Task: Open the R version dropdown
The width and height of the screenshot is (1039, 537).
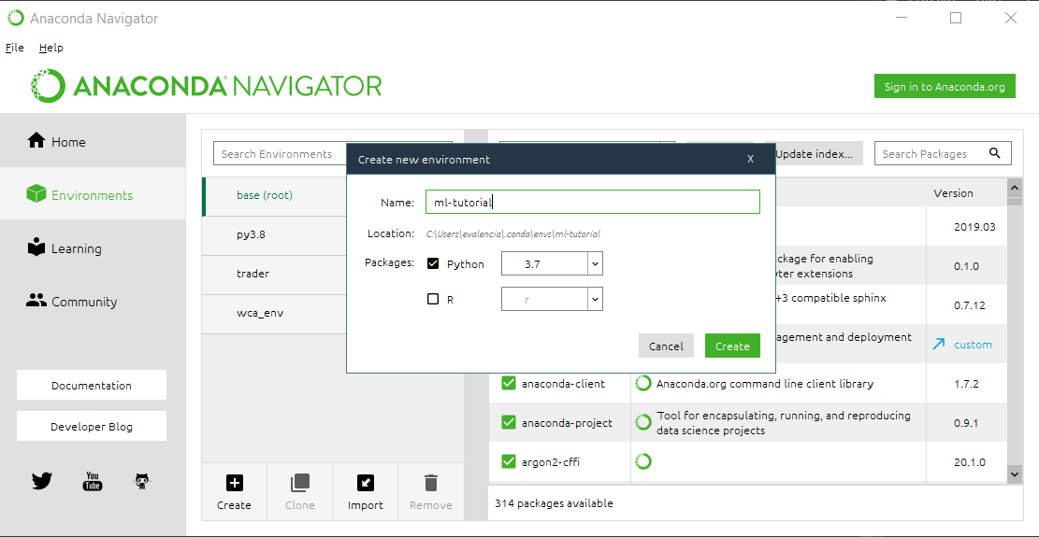Action: [x=552, y=299]
